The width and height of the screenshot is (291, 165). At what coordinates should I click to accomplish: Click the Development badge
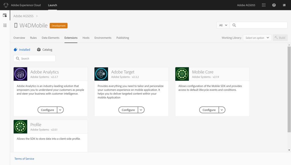(59, 25)
